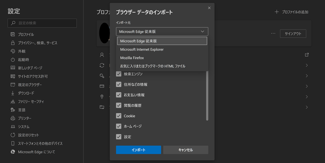Uncheck the お支払い情報 checkbox
This screenshot has height=163, width=325.
119,95
